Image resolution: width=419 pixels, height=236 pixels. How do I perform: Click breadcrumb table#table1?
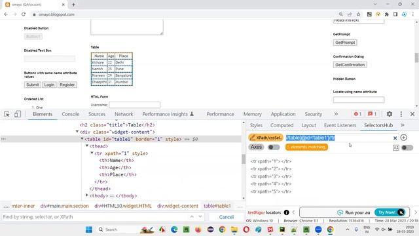pyautogui.click(x=217, y=206)
